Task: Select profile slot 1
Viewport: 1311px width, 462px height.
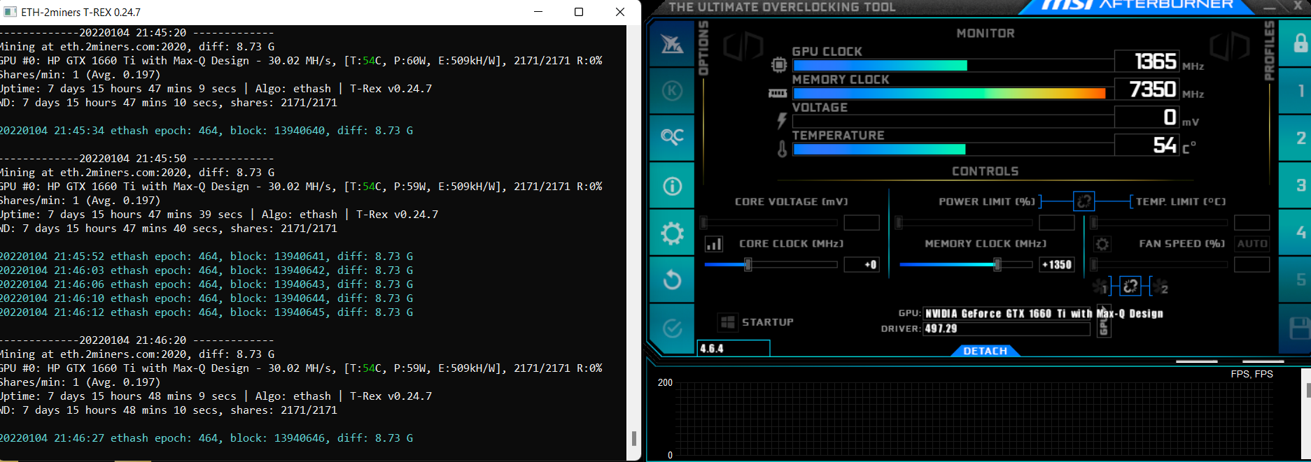Action: point(1301,91)
